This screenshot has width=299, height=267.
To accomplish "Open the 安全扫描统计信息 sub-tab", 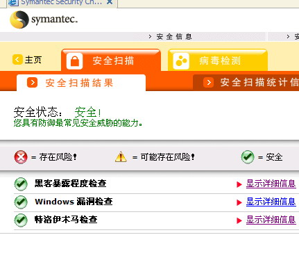I will tap(246, 83).
